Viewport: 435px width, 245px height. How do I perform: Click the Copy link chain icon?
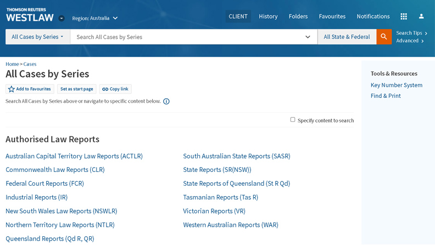pos(105,89)
